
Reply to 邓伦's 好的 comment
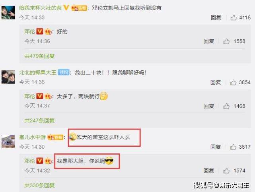pyautogui.click(x=208, y=41)
